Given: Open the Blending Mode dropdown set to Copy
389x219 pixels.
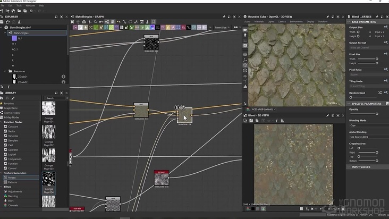Looking at the screenshot, I should click(x=369, y=125).
